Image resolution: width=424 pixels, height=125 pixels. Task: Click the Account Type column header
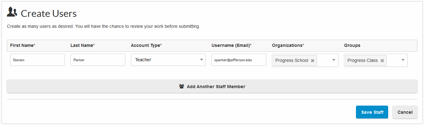(146, 45)
